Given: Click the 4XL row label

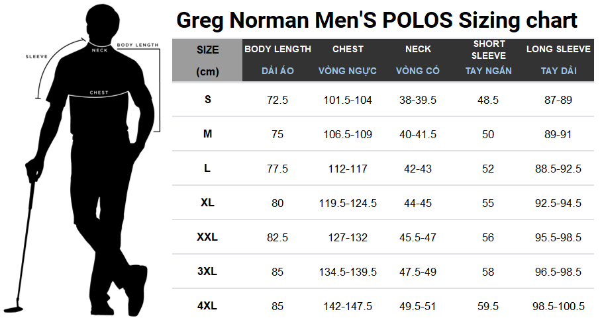Looking at the screenshot, I should [x=207, y=306].
